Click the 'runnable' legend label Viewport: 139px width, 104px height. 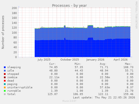[x=14, y=91]
